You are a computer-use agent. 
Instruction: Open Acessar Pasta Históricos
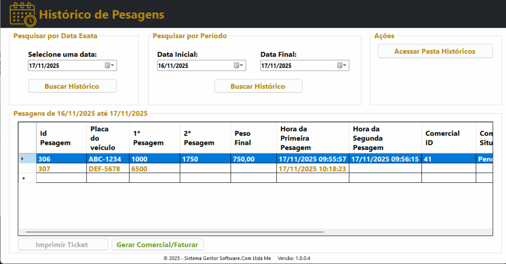coord(435,51)
